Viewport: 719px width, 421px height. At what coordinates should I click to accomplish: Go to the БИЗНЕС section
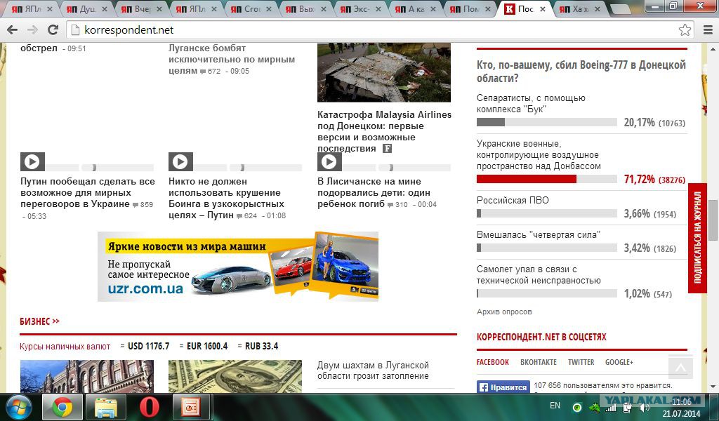click(x=40, y=321)
